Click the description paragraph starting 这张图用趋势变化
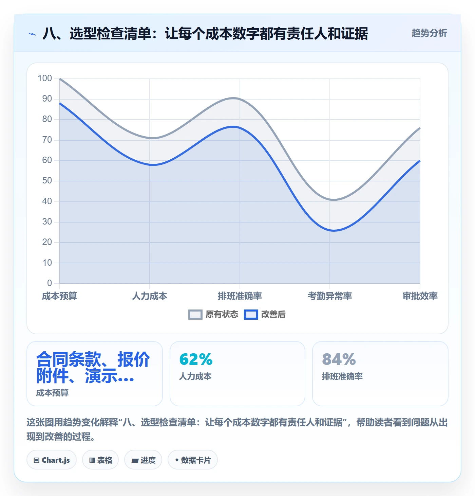Screen dimensions: 475x496 pyautogui.click(x=237, y=429)
